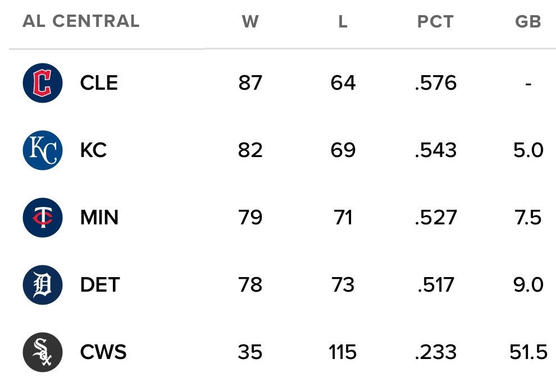The image size is (556, 382).
Task: Click White Sox 115 losses value
Action: (343, 352)
